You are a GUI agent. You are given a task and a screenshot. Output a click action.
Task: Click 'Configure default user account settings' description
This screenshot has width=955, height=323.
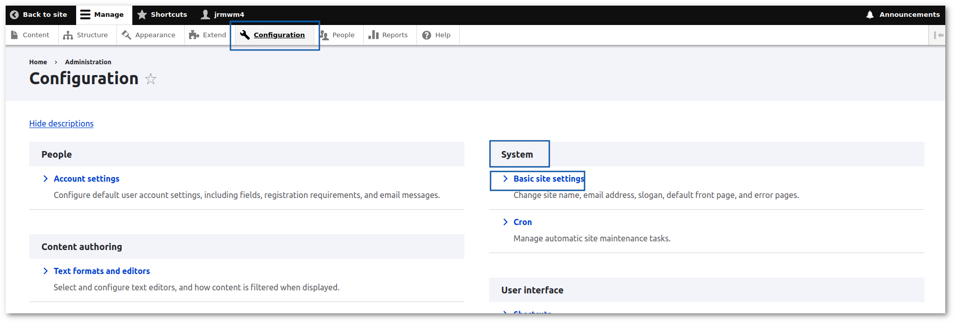[x=247, y=195]
